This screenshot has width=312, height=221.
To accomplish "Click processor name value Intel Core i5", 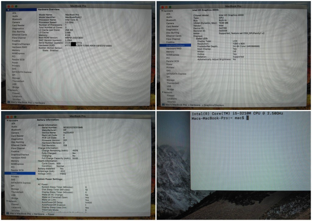I will click(71, 20).
